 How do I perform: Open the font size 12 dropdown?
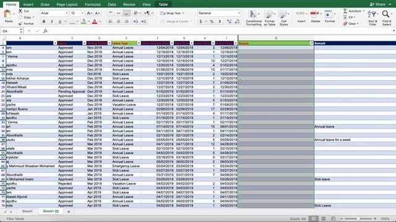[82, 13]
